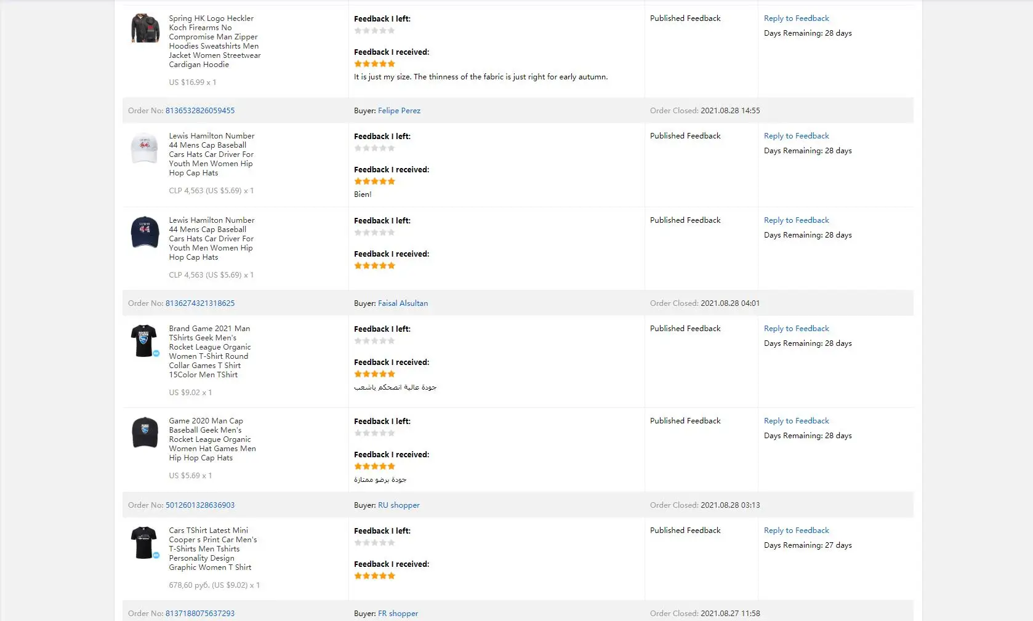Reply to feedback on the hoodie order
Screen dimensions: 1033x621
pos(796,18)
